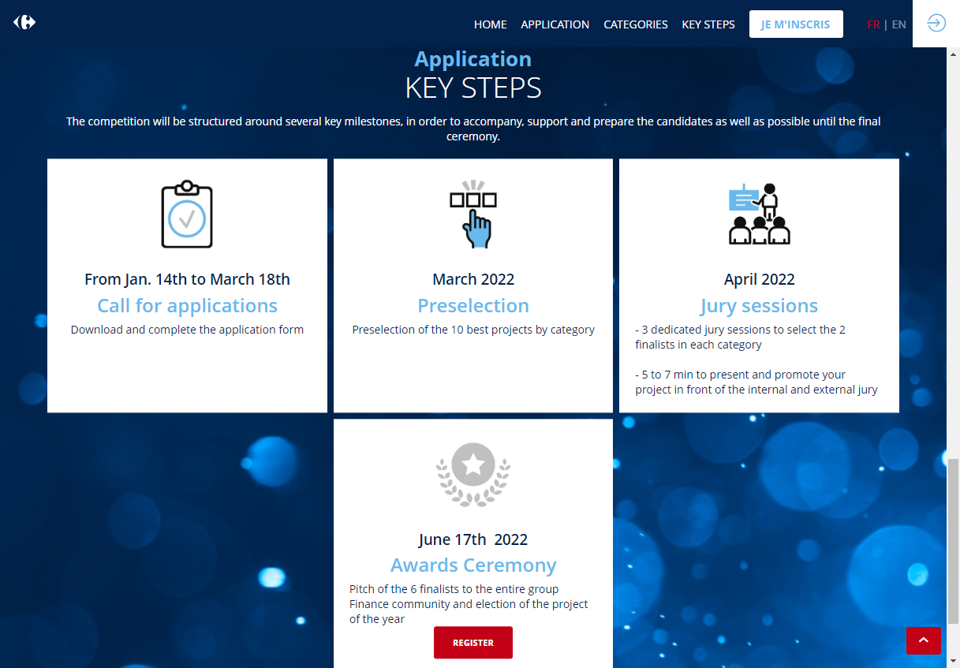Click the login arrow icon top right

click(936, 23)
